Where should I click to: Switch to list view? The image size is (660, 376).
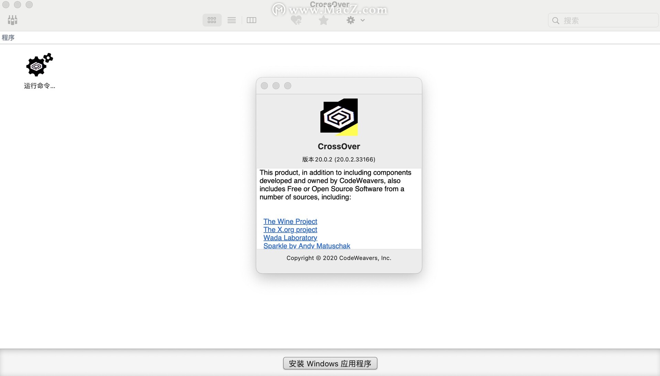pos(232,20)
